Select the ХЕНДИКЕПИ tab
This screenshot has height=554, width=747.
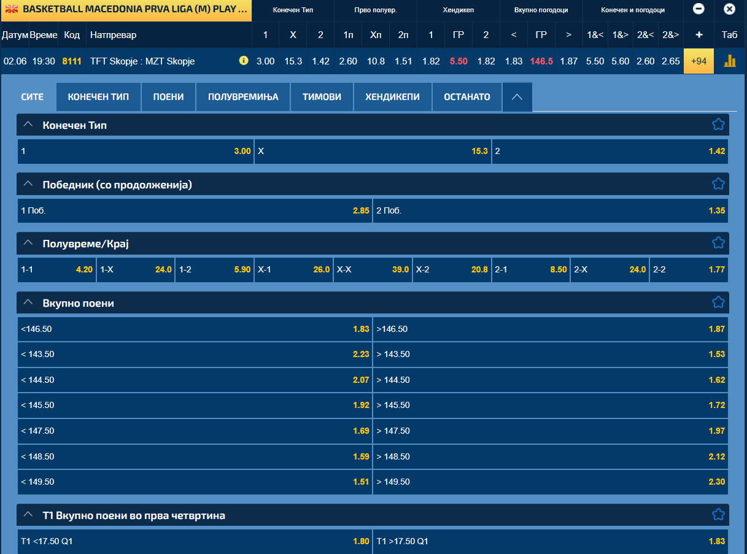click(393, 97)
